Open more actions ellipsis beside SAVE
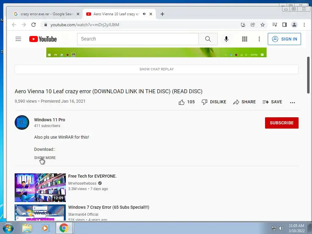312x234 pixels. tap(292, 102)
